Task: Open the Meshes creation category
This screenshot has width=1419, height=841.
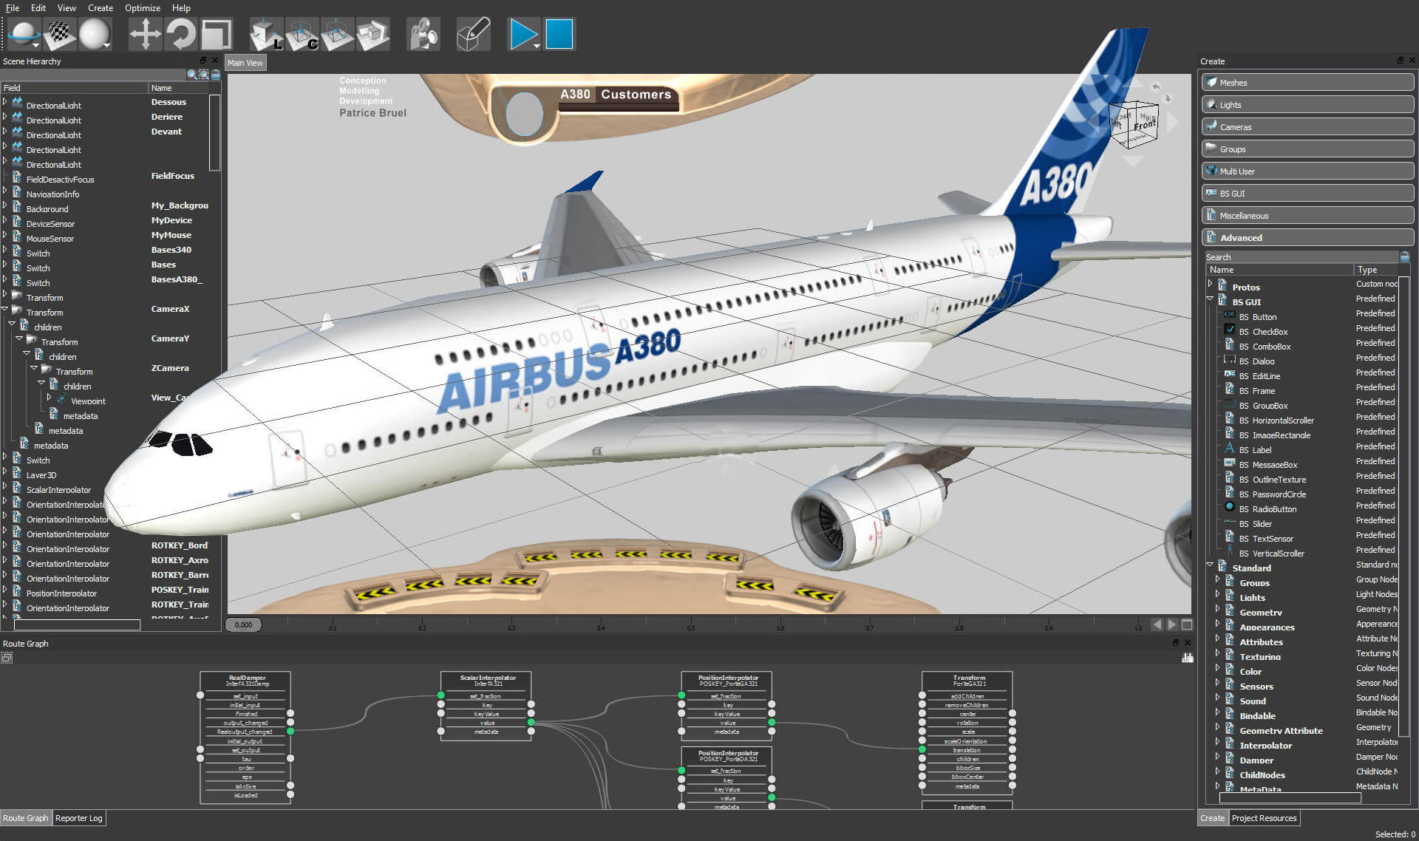Action: [x=1307, y=82]
